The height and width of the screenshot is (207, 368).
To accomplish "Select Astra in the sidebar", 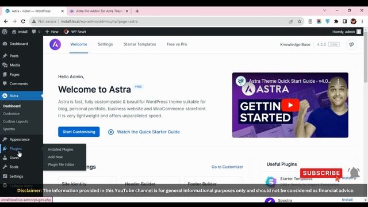I will coord(21,96).
